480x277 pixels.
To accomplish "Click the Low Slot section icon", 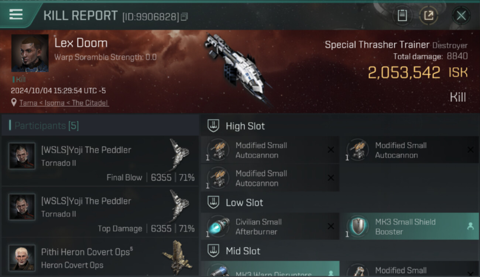I will (213, 202).
